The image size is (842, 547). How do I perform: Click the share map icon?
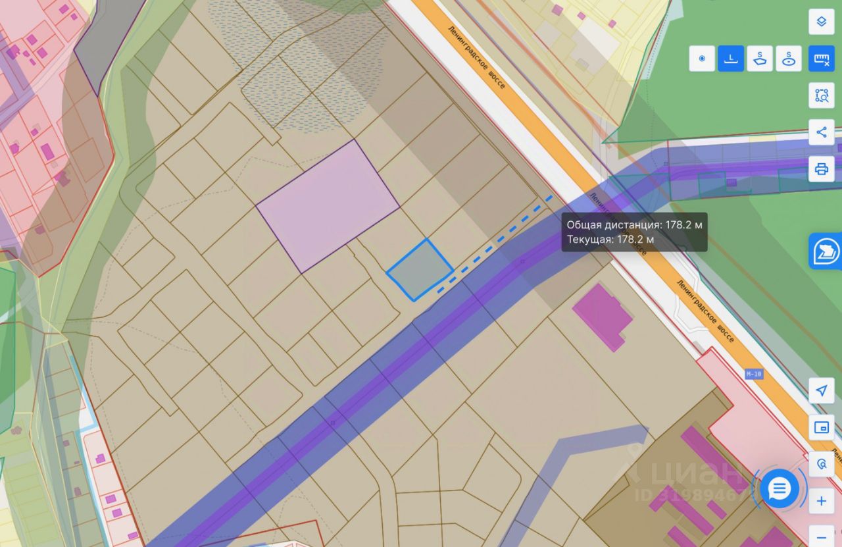(x=821, y=132)
